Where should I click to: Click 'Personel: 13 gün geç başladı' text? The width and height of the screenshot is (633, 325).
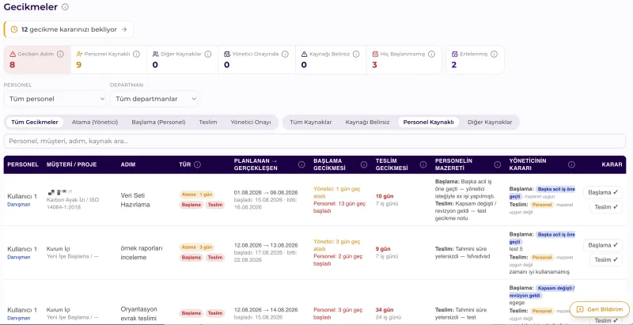pos(339,207)
